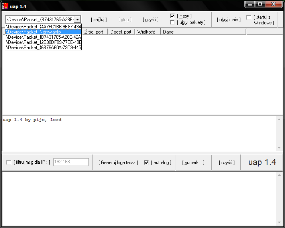Select the Packet_NdisWanIp device option
This screenshot has width=285, height=228.
43,32
